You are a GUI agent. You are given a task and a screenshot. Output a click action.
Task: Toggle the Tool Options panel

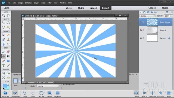15,94
